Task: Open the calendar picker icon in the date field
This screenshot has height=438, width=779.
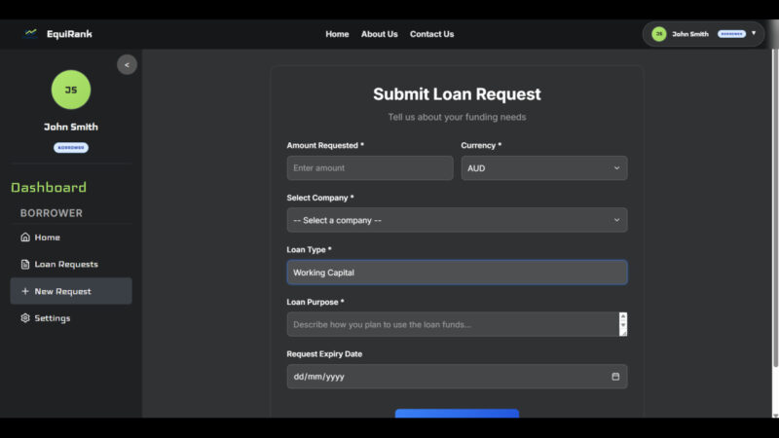Action: click(x=615, y=377)
